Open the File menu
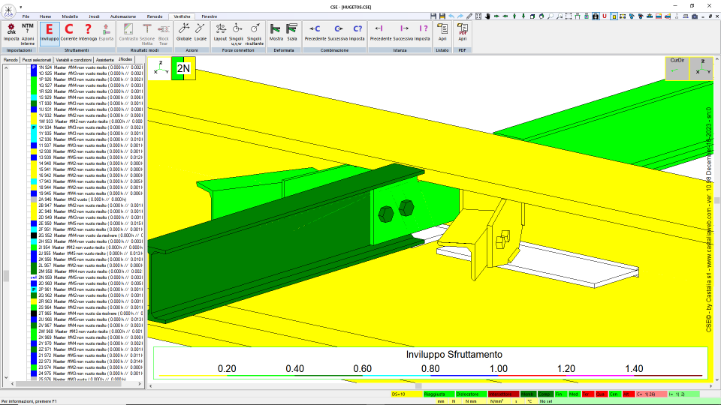This screenshot has width=721, height=405. click(26, 16)
